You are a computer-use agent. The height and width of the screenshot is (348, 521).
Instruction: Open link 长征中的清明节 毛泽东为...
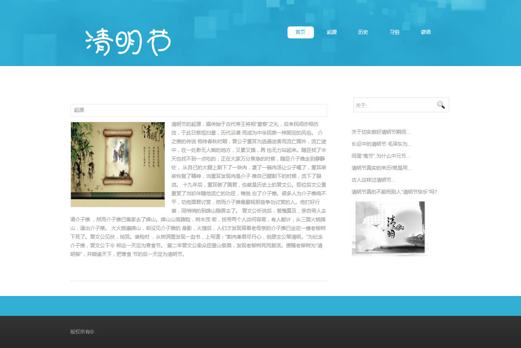pyautogui.click(x=381, y=144)
